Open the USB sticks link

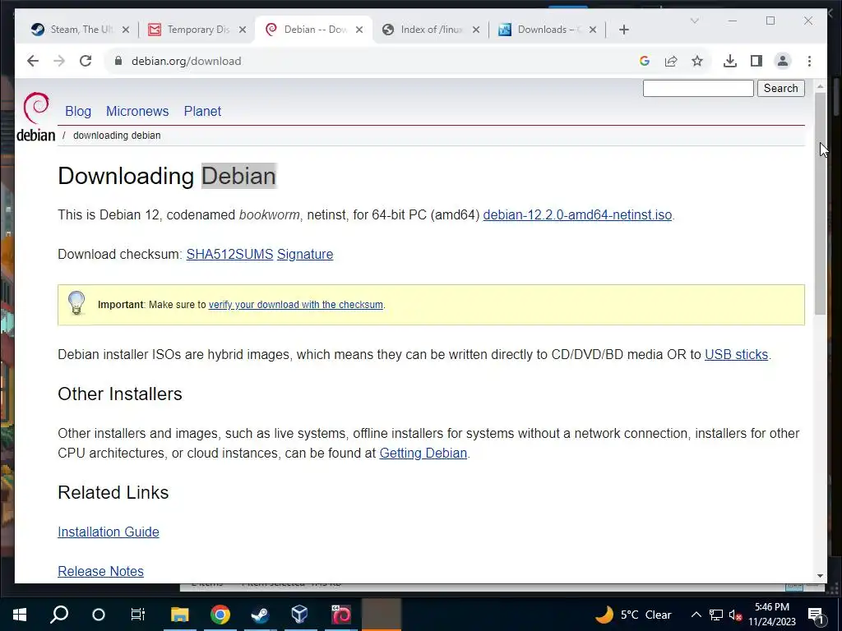[736, 355]
